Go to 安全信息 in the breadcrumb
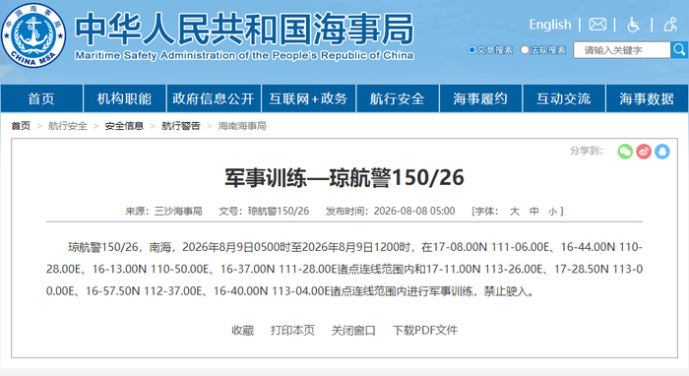The image size is (689, 376). (124, 126)
